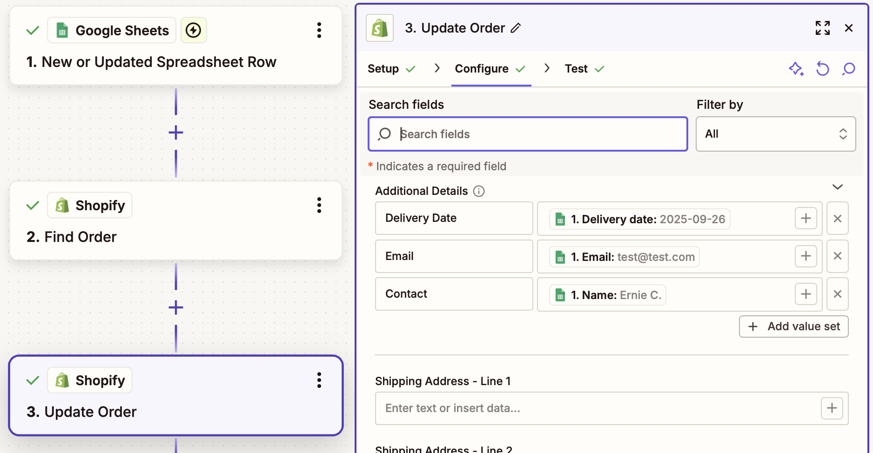Focus the Search fields input
Screen dimensions: 873x453
(528, 134)
